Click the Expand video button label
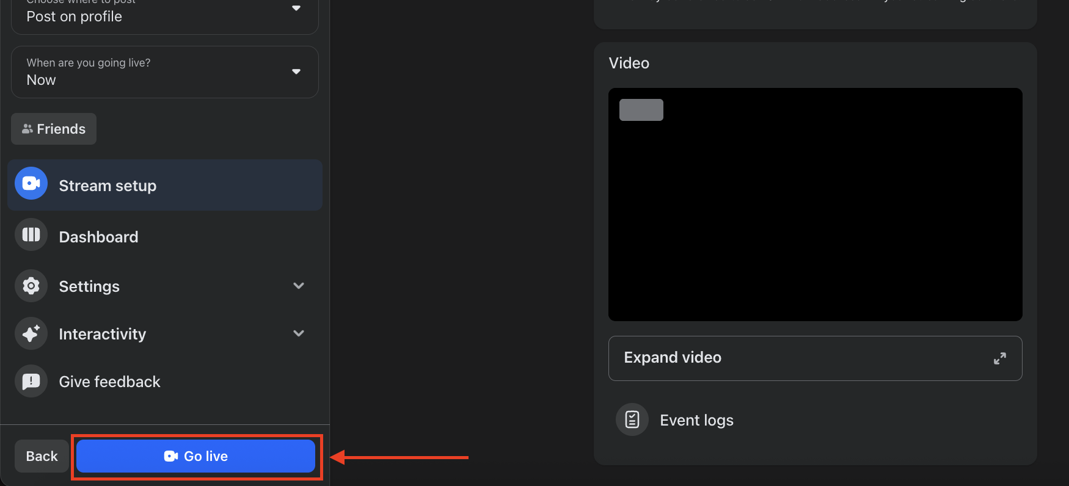1069x486 pixels. 673,357
